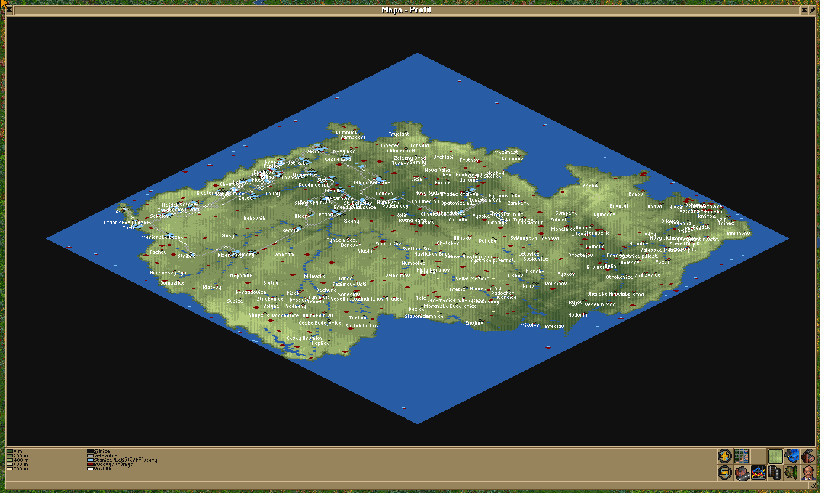Image resolution: width=820 pixels, height=493 pixels.
Task: Click the Tabor town label on the map
Action: coord(344,279)
